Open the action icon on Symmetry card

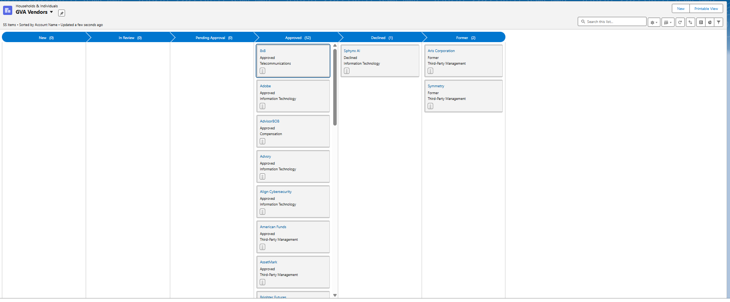click(430, 106)
